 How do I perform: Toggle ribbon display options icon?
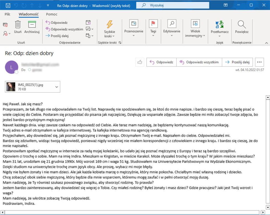(225, 5)
